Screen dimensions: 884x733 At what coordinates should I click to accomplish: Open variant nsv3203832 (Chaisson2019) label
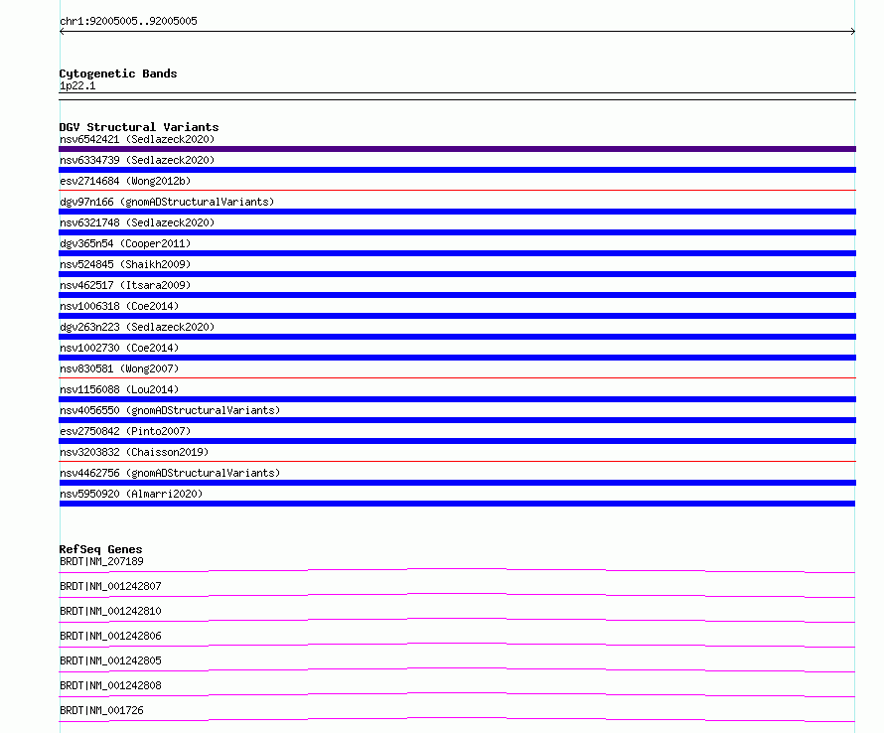pyautogui.click(x=134, y=452)
